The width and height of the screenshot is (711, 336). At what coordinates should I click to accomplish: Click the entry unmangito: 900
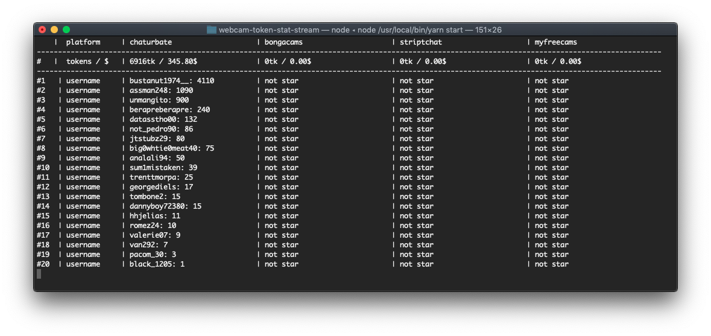point(159,100)
